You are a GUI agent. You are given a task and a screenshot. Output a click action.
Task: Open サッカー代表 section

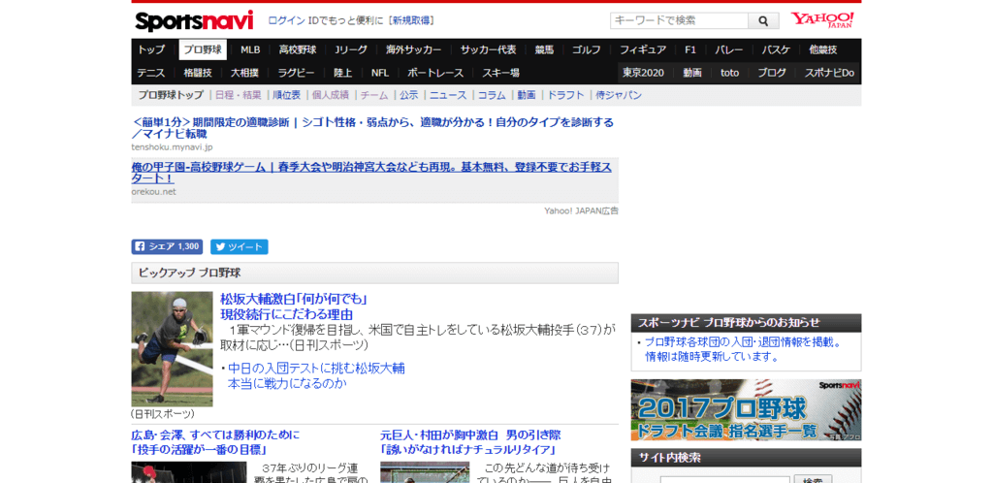click(x=488, y=50)
